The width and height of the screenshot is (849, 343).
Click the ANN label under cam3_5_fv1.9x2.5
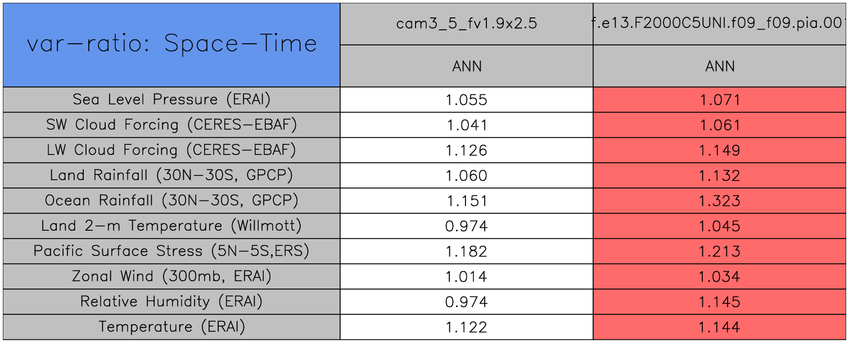click(467, 66)
